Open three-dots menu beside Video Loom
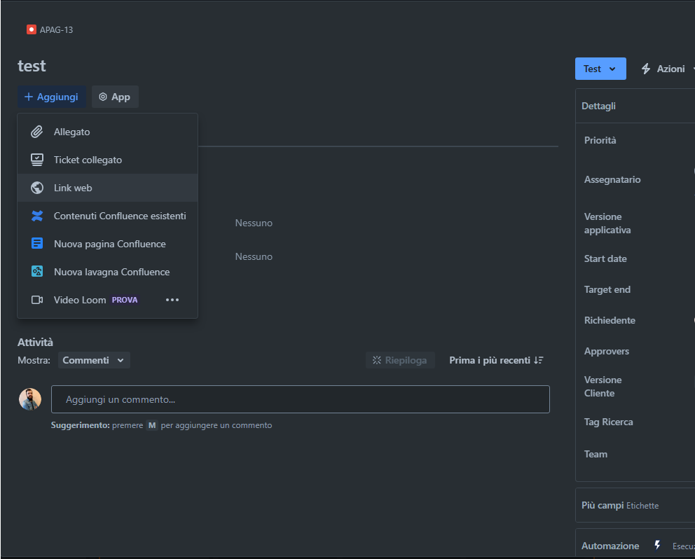Viewport: 695px width, 559px height. [x=172, y=300]
